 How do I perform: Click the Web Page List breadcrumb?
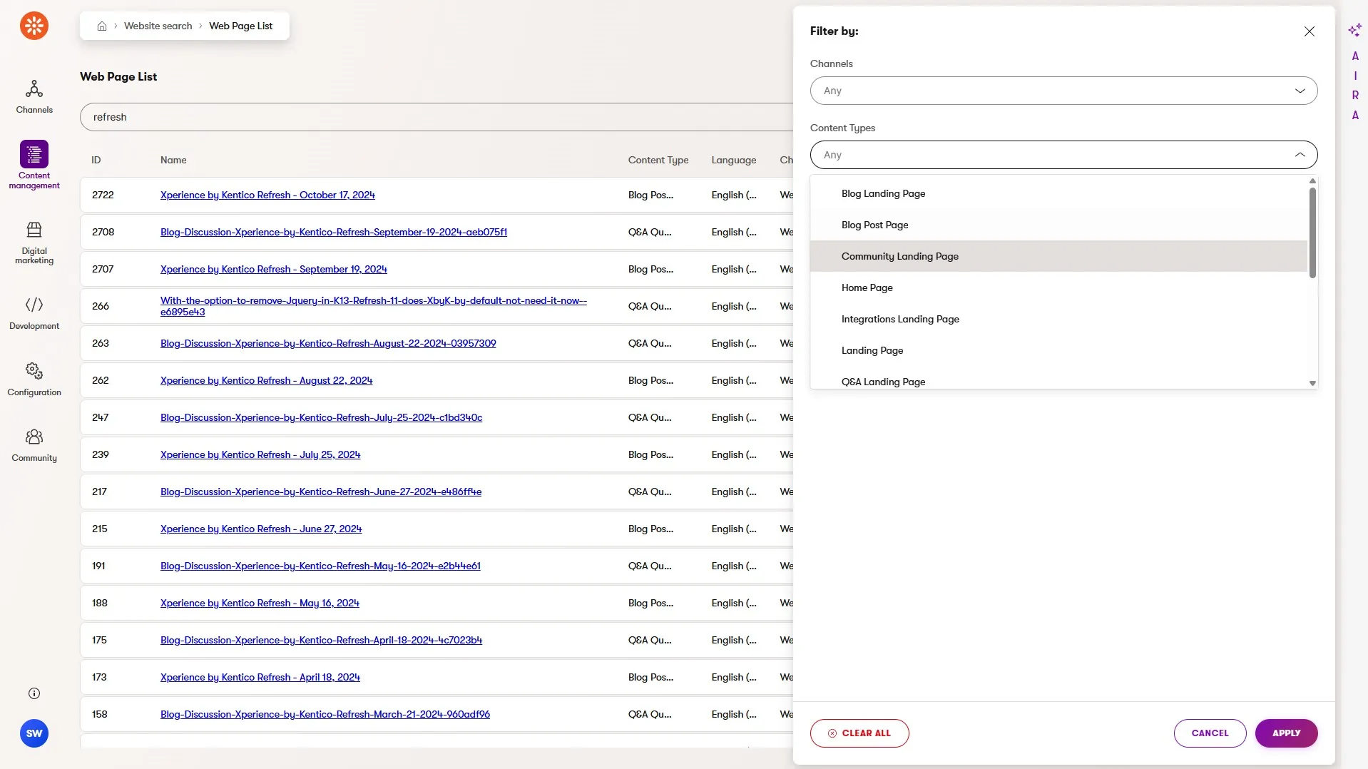240,26
